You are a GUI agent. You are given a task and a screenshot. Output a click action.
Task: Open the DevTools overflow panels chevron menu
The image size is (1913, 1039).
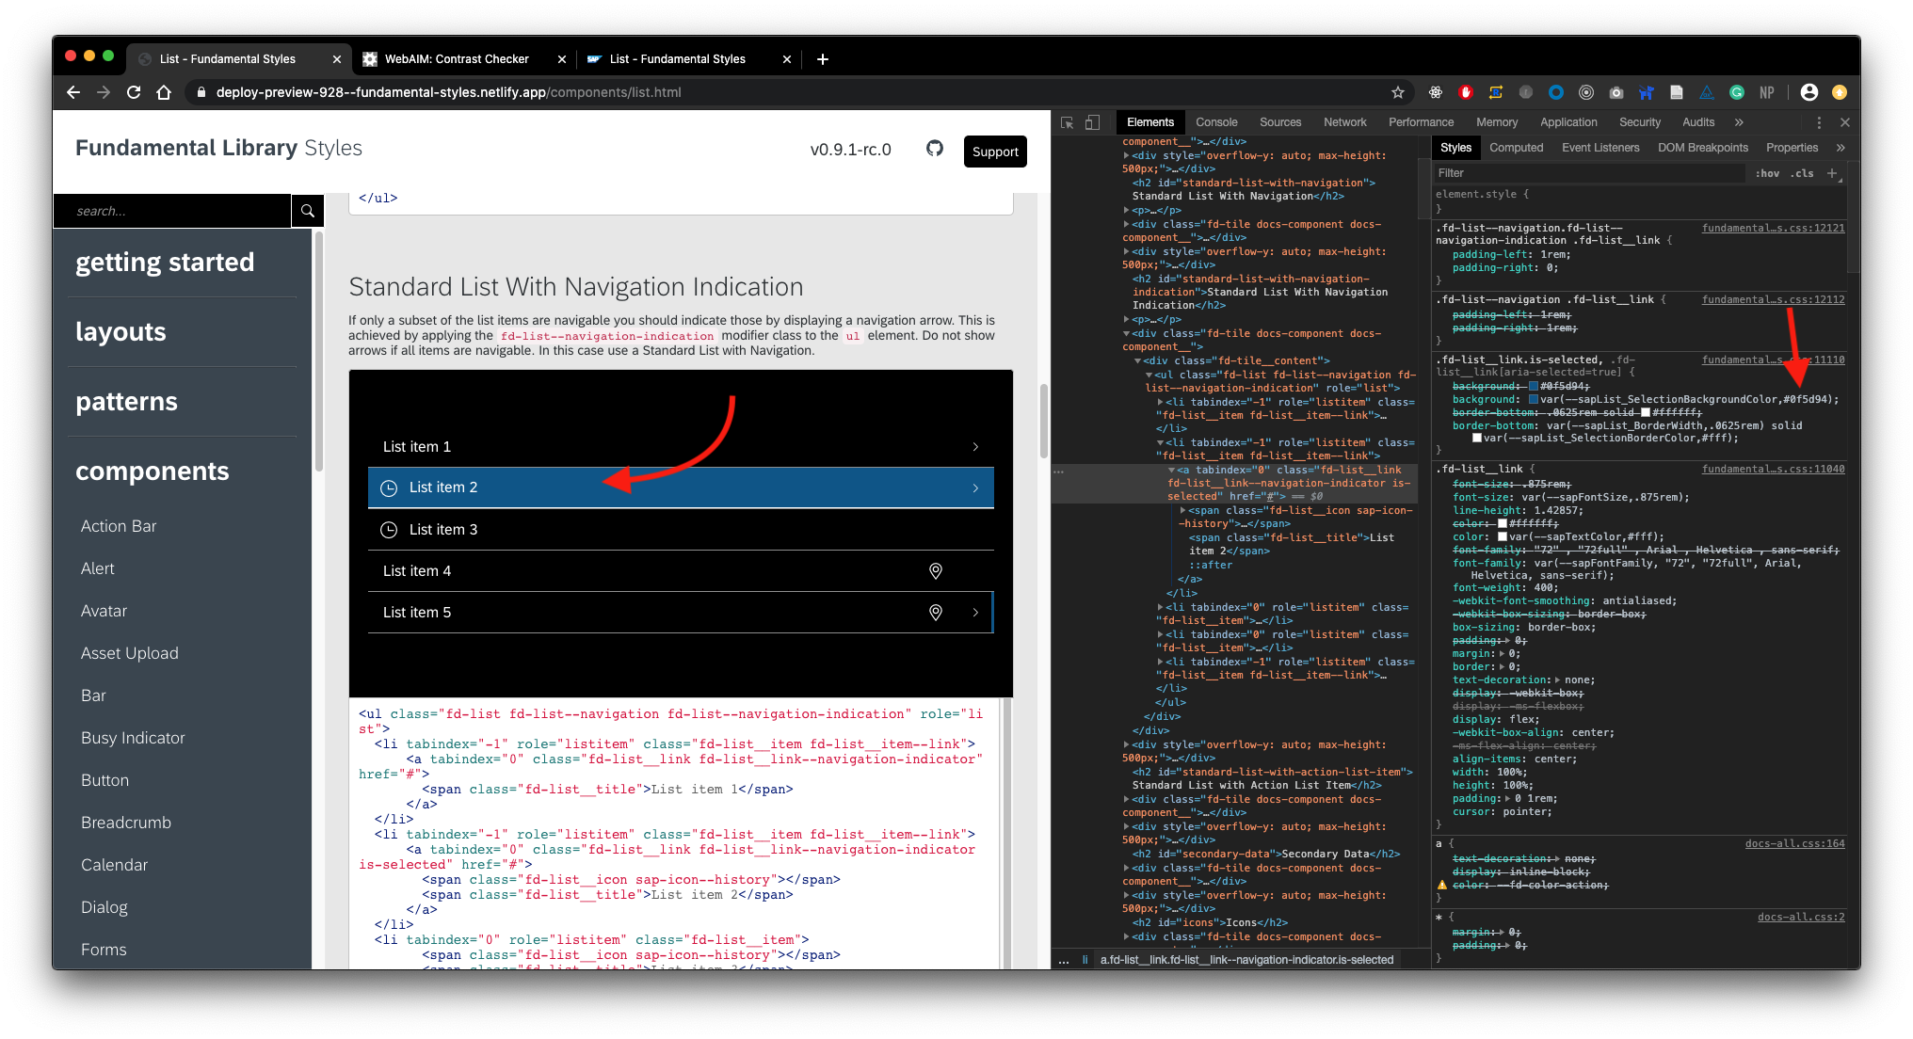(1738, 122)
